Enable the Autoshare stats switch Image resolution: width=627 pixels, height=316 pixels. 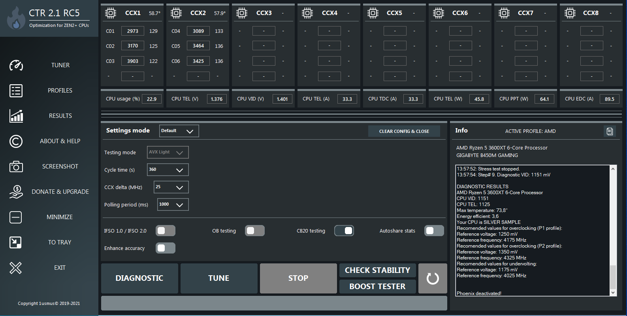point(434,231)
